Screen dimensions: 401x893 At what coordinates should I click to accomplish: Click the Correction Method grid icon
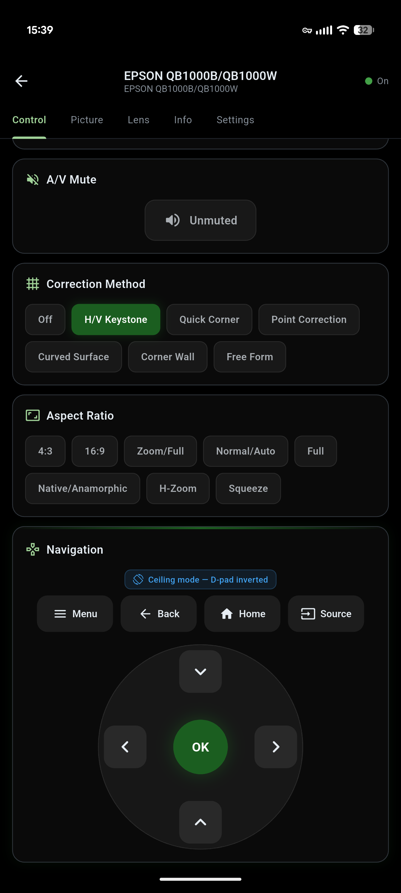click(32, 284)
